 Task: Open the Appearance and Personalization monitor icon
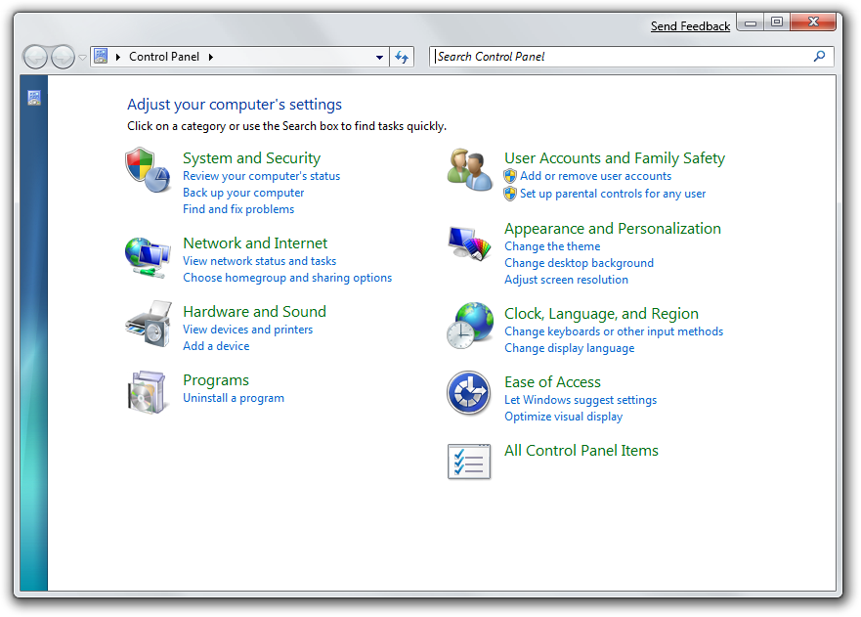click(469, 243)
